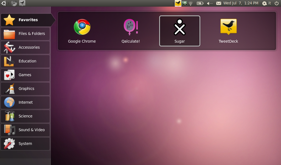Screen dimensions: 281x165
Task: Open the 'it' user status menu
Action: tap(267, 3)
